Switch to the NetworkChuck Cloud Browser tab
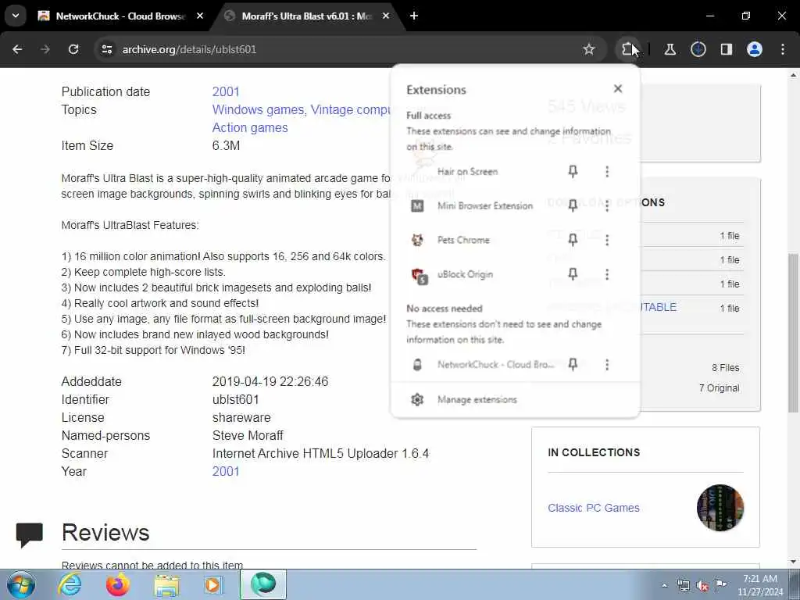 click(121, 16)
